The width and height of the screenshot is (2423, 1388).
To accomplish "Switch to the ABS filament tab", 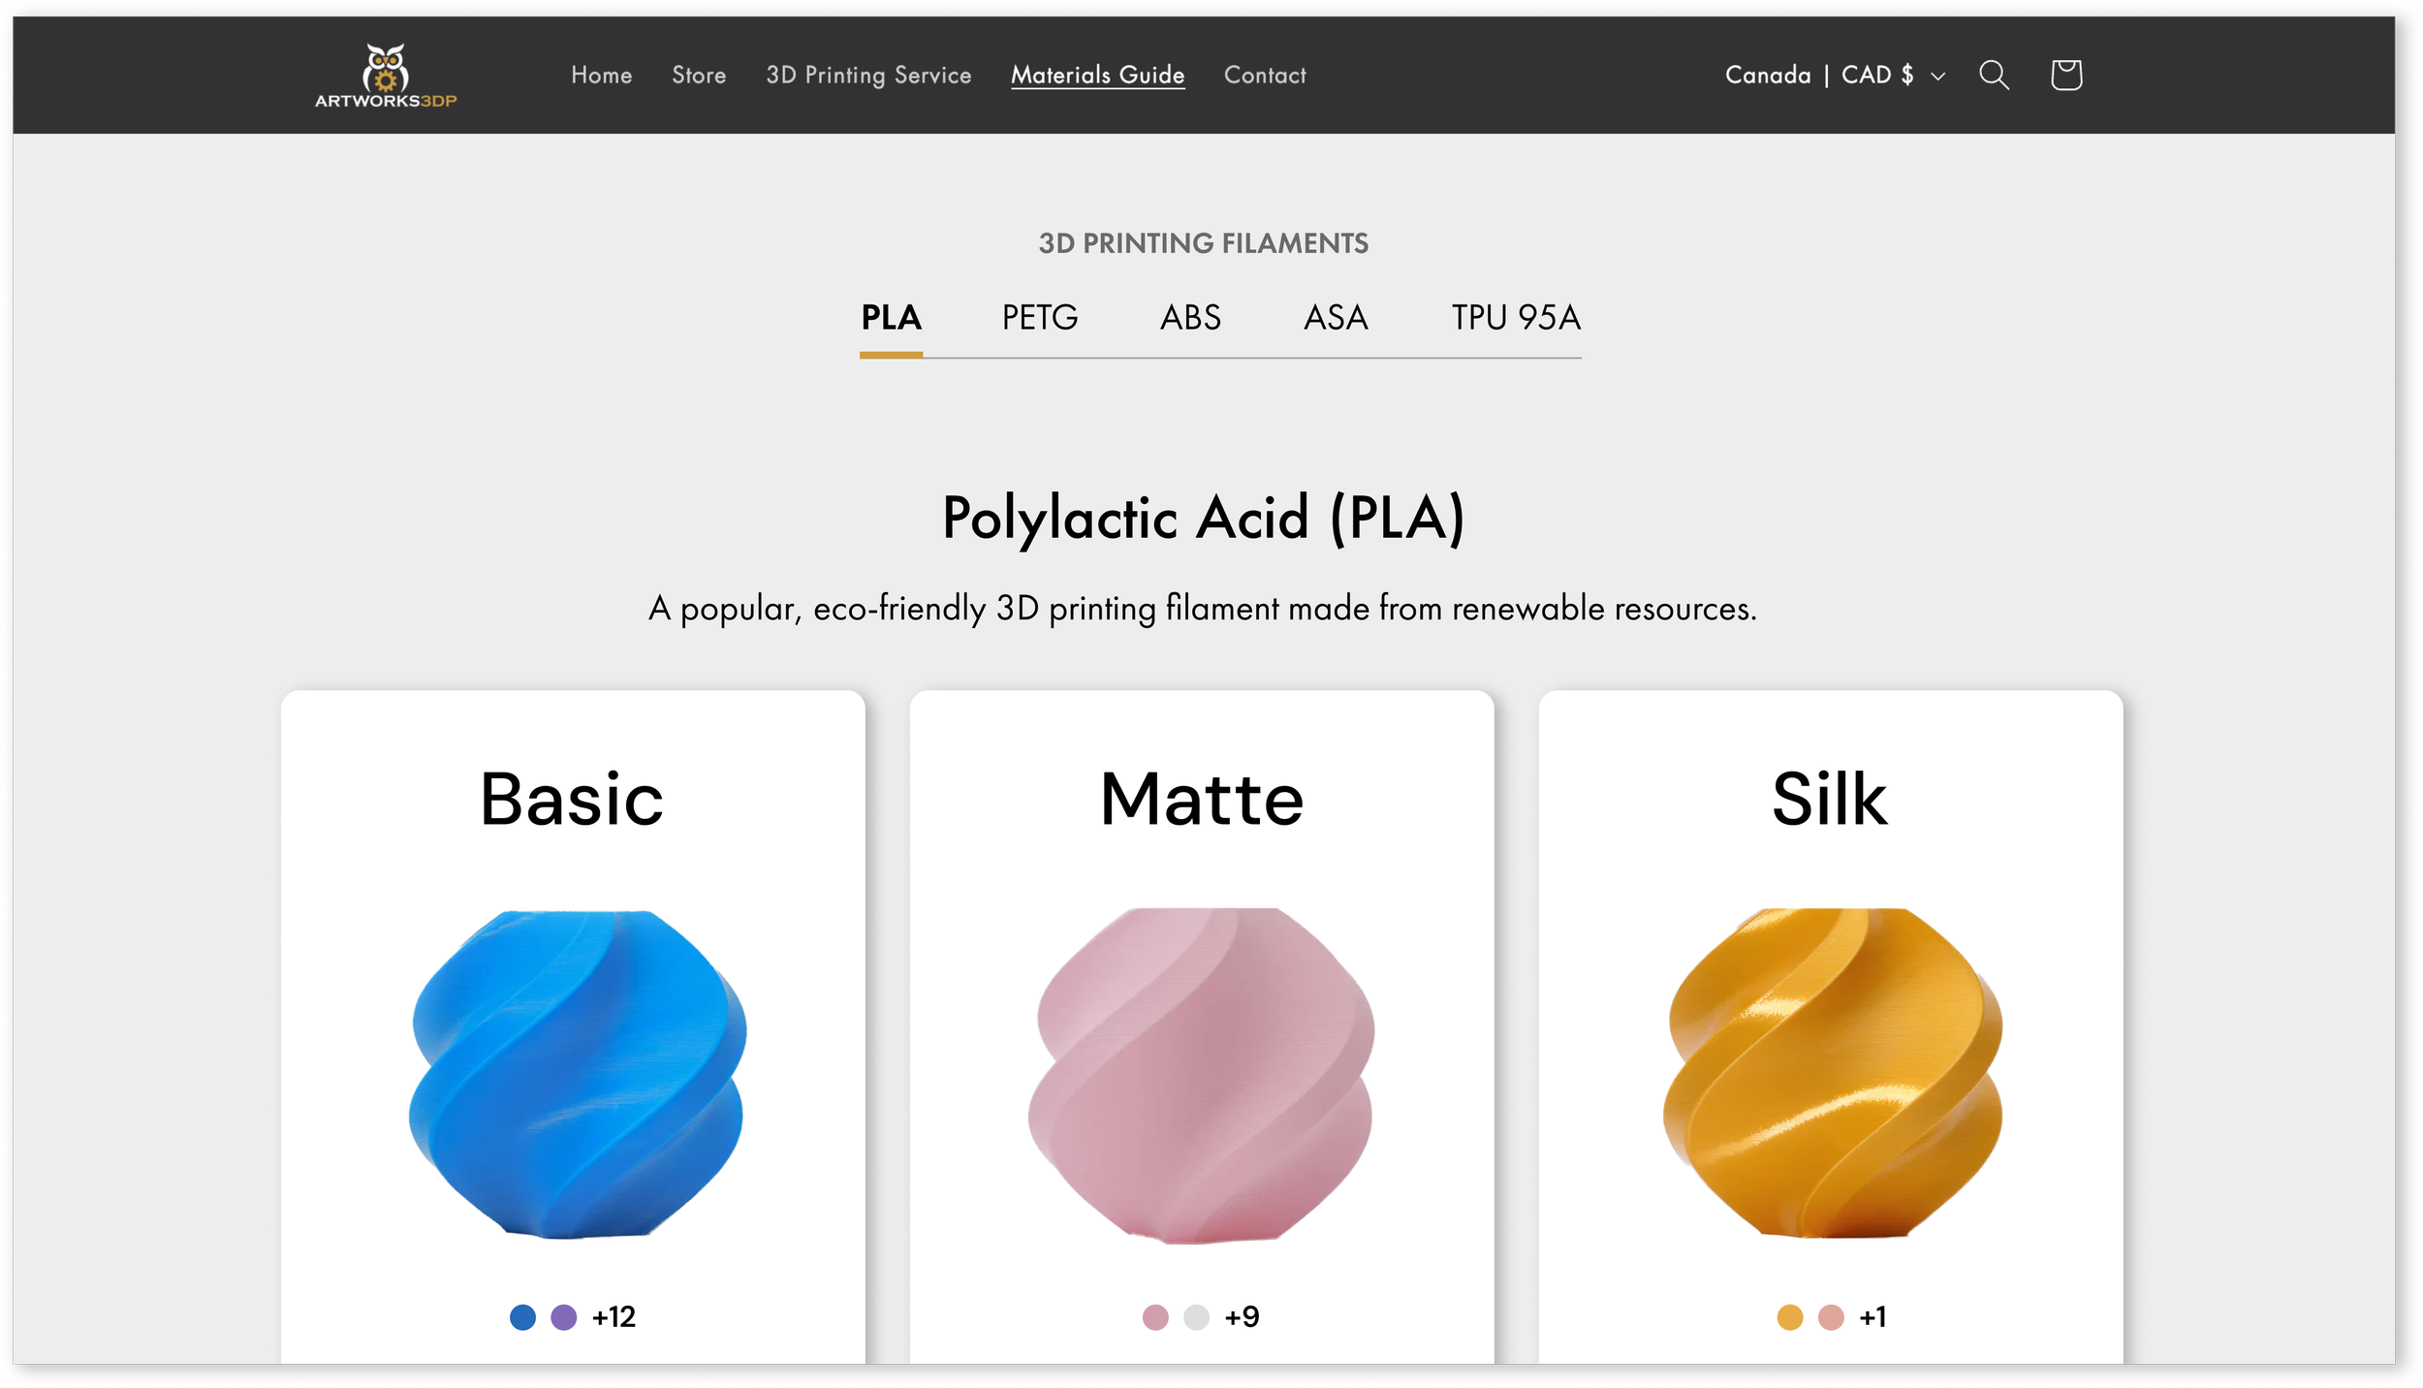I will [1190, 318].
